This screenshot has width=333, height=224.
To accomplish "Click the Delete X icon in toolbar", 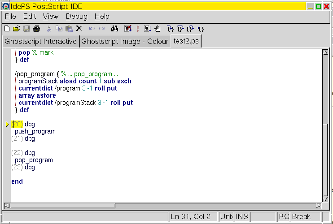I will tap(79, 29).
